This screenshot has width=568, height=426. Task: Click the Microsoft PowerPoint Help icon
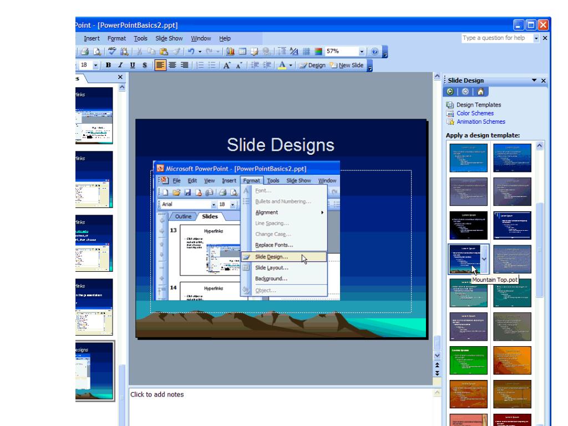pyautogui.click(x=375, y=52)
